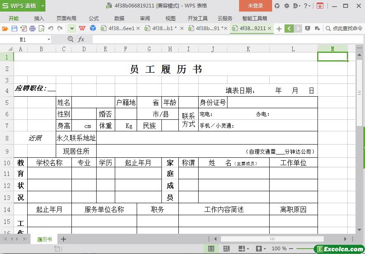The width and height of the screenshot is (365, 254).
Task: Click in the formula bar input field
Action: 223,39
